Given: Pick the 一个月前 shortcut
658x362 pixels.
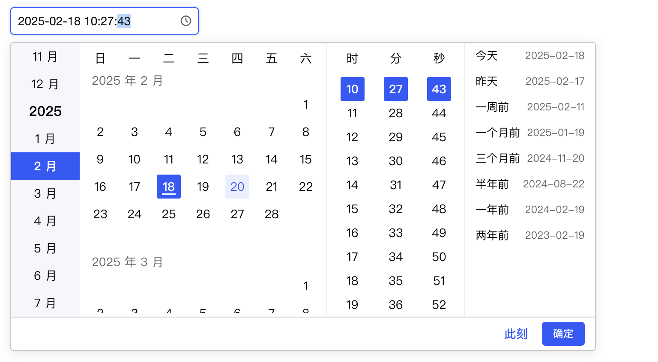Looking at the screenshot, I should point(530,133).
